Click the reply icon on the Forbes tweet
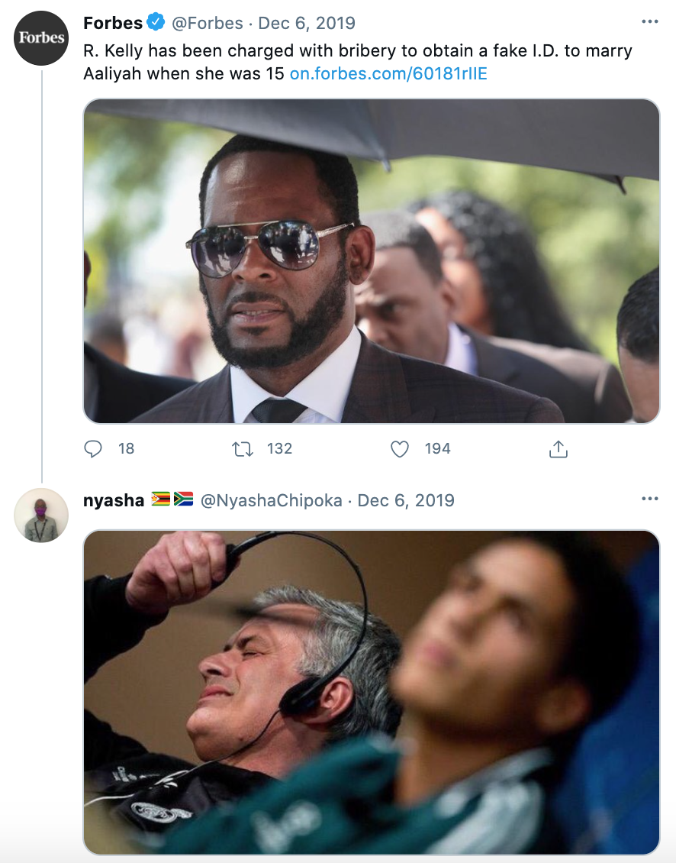Image resolution: width=676 pixels, height=863 pixels. pos(92,449)
